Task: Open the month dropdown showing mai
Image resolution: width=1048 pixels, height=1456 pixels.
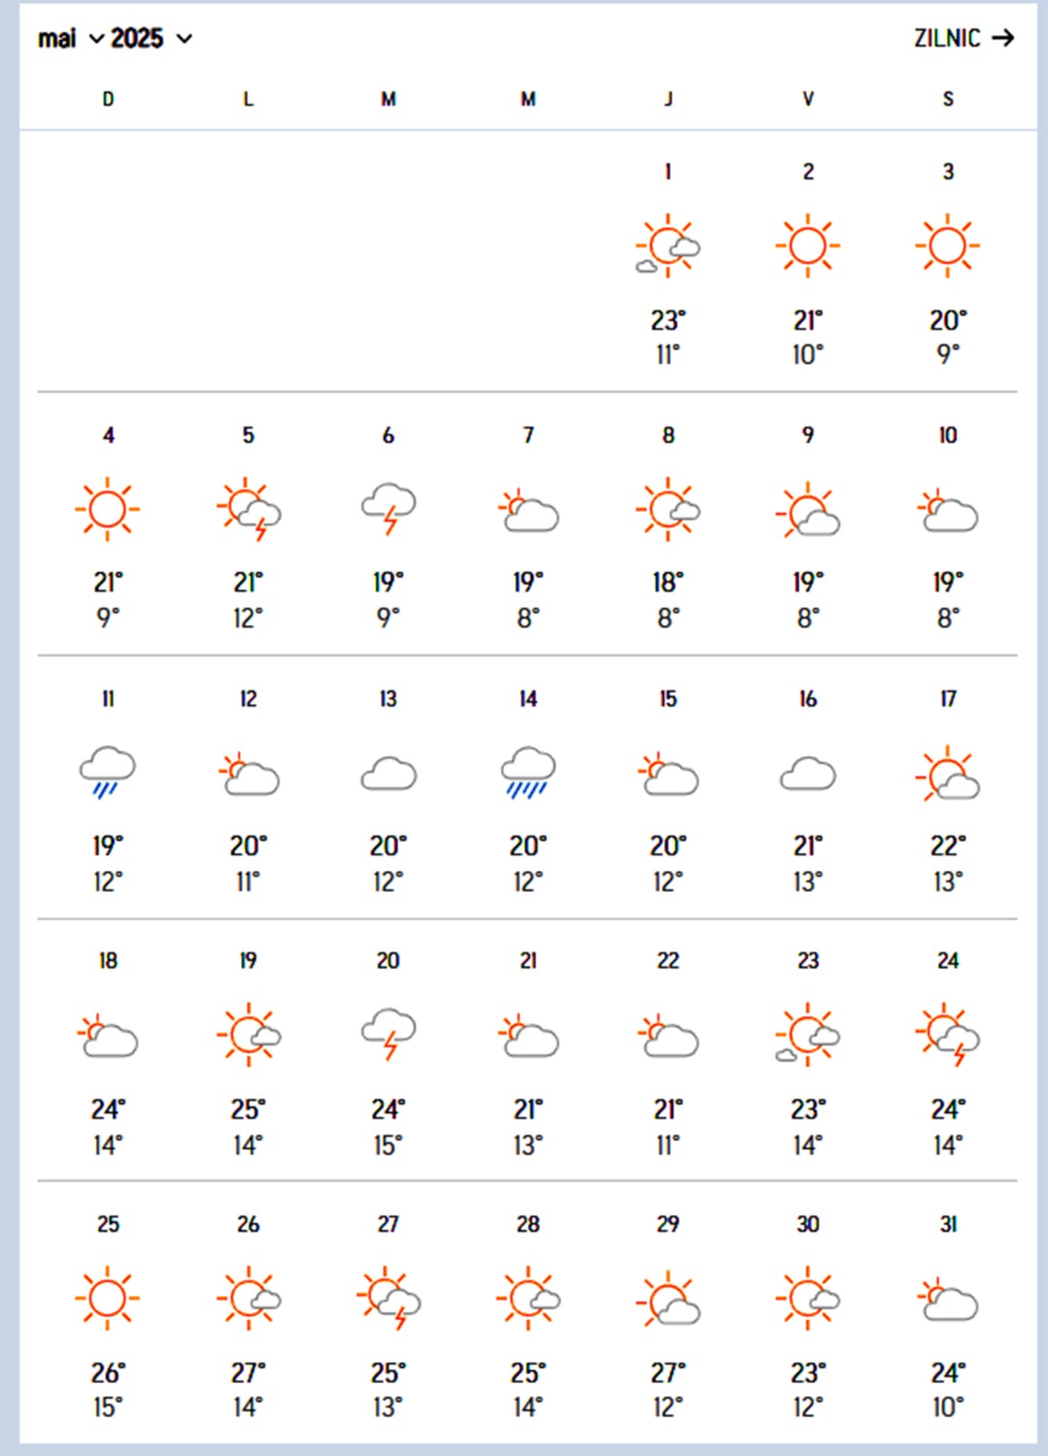Action: (x=70, y=39)
